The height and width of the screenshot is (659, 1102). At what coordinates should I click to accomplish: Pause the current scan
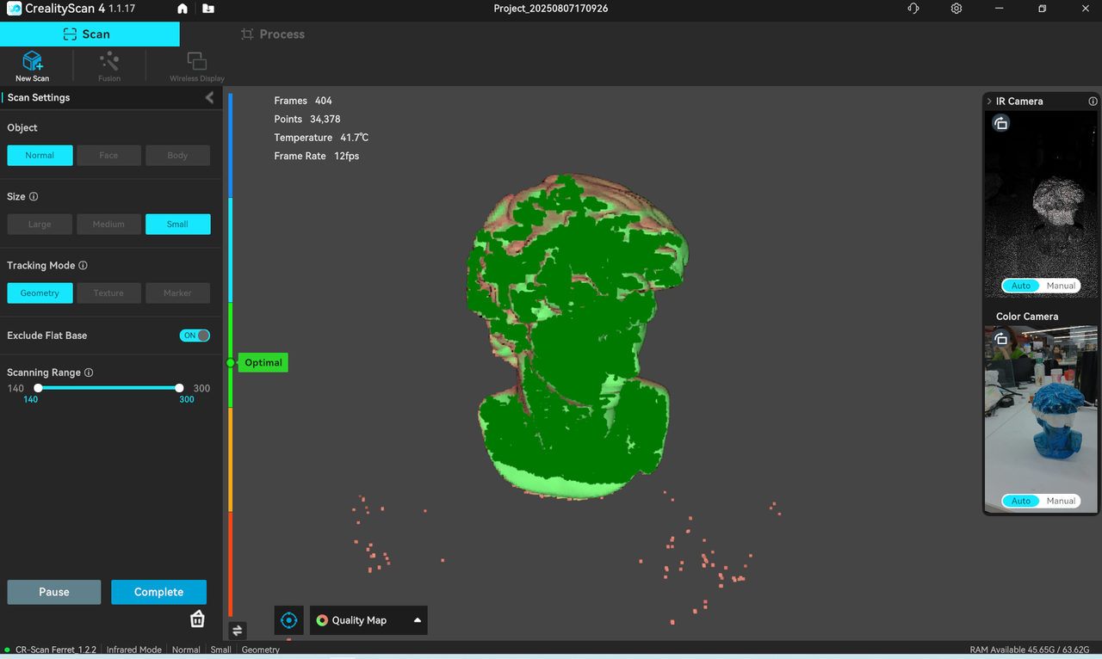pos(54,592)
